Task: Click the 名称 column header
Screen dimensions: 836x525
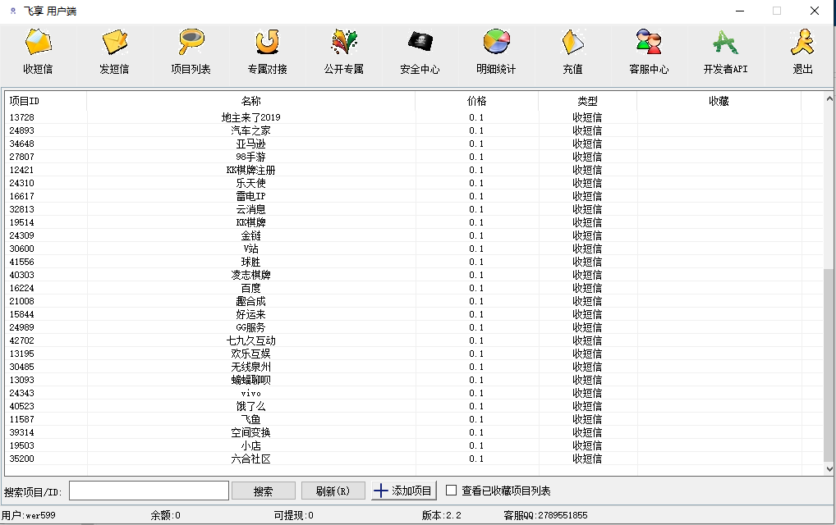Action: click(250, 101)
